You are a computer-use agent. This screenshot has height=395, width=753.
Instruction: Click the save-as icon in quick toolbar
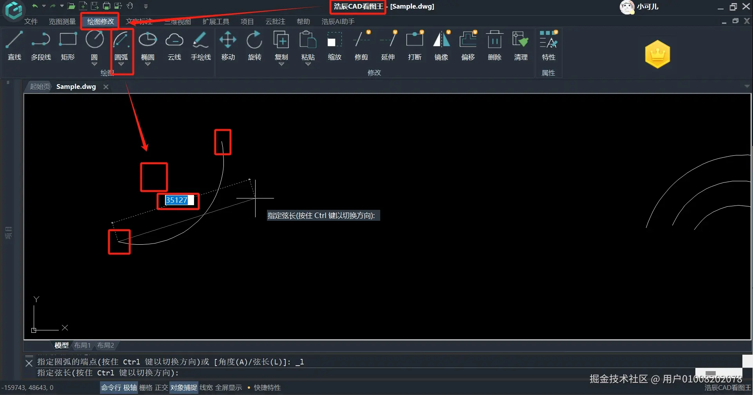(94, 6)
